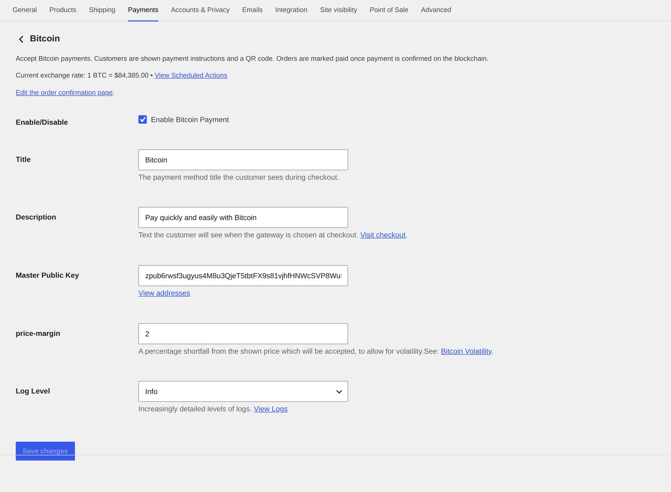Image resolution: width=671 pixels, height=492 pixels.
Task: Select the Payments tab
Action: click(x=143, y=10)
